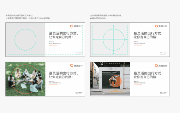Select the teal circle in the dashed-grid banner
Screen dimensions: 180x113
tap(26, 40)
